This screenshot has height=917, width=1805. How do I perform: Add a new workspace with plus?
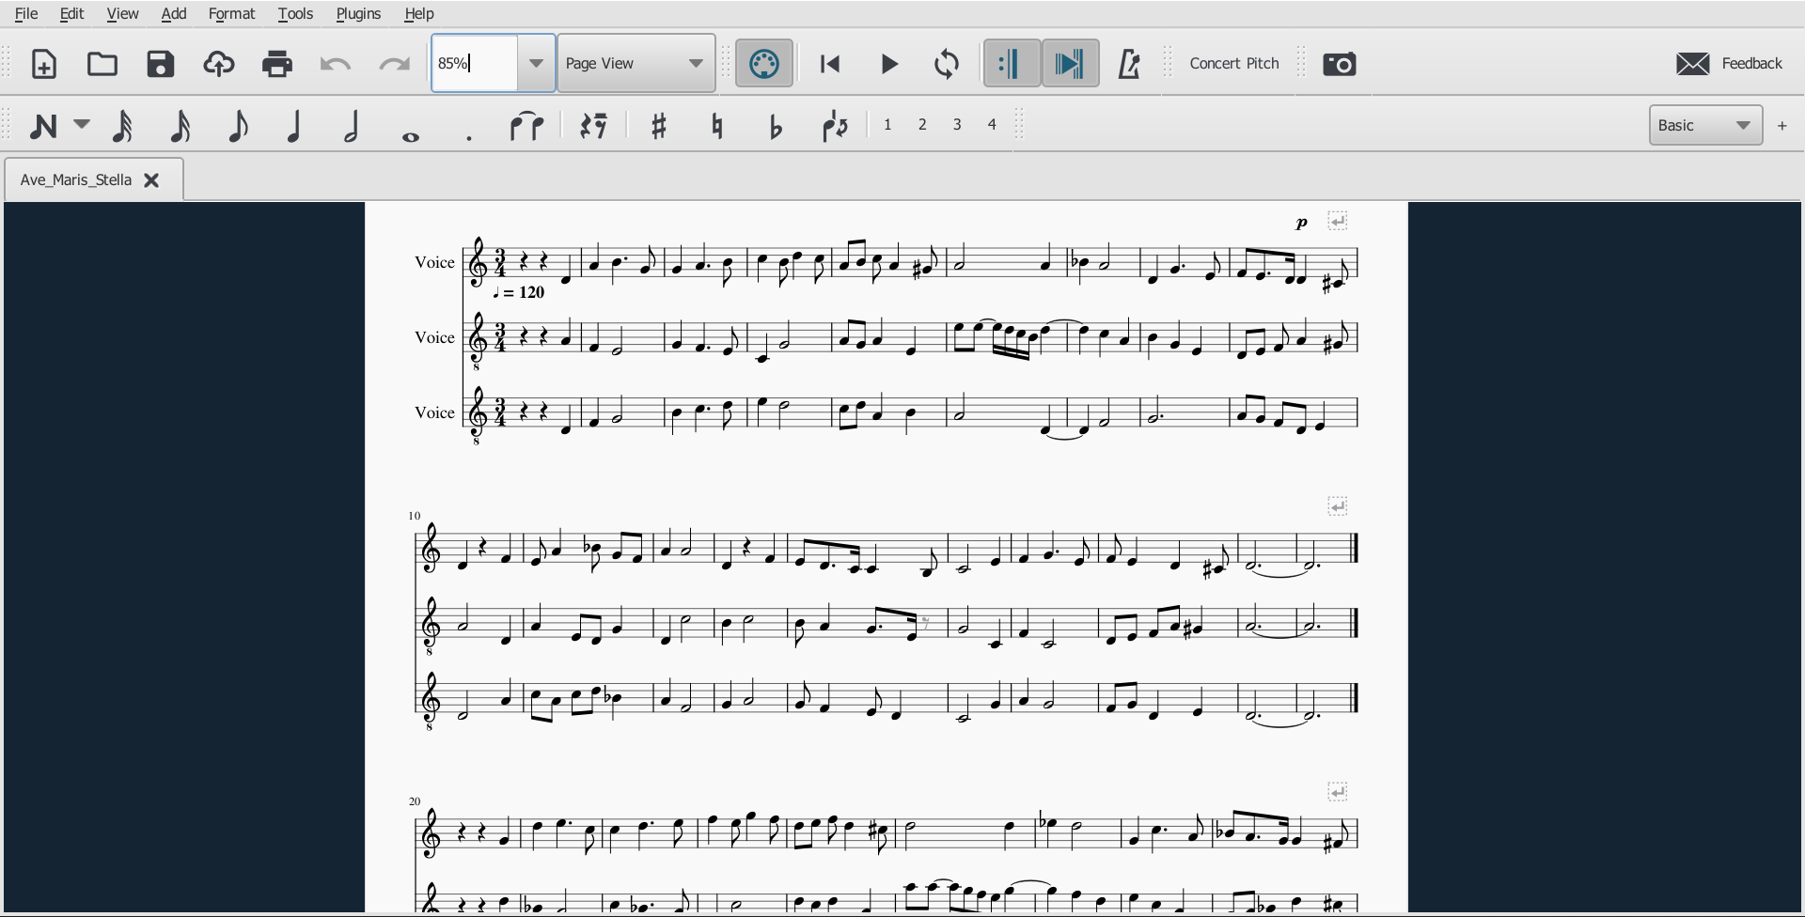[x=1781, y=125]
